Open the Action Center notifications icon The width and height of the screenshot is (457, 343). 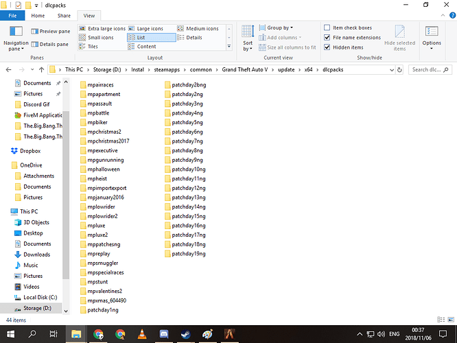pos(443,334)
